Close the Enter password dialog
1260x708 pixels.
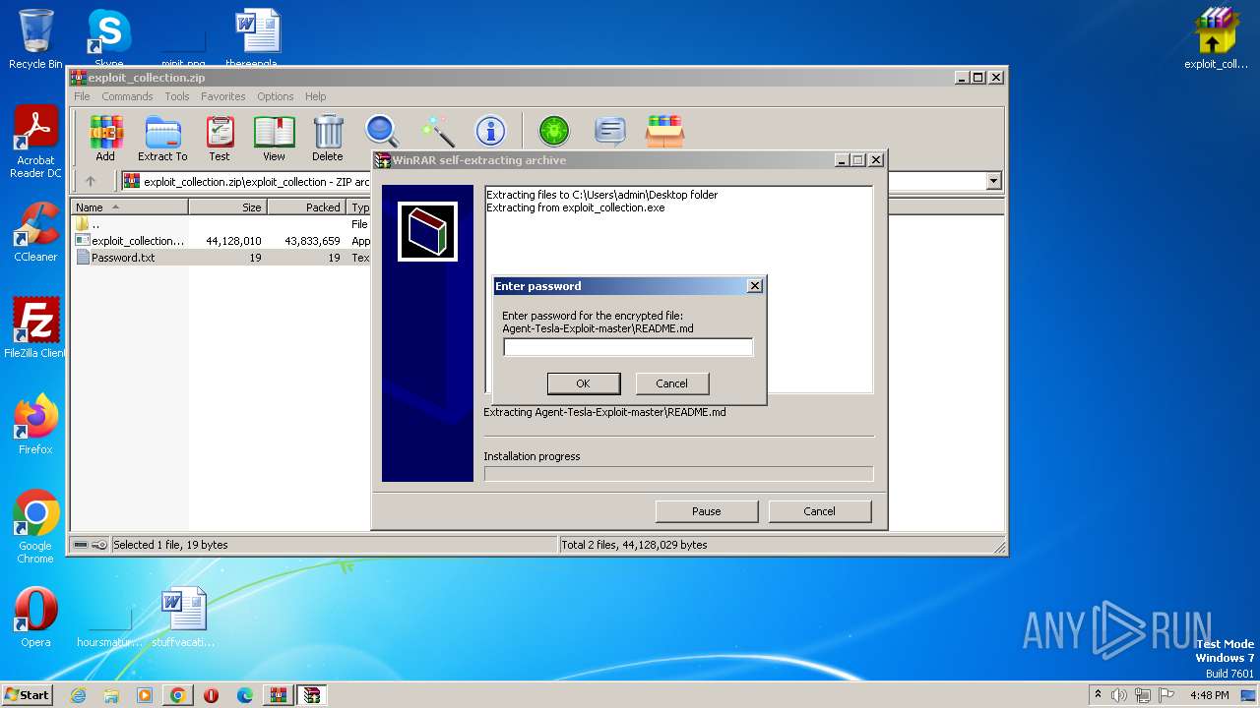[x=755, y=286]
